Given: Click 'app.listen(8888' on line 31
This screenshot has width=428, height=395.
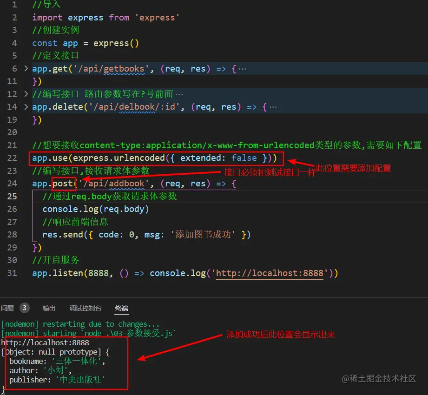Looking at the screenshot, I should point(71,273).
